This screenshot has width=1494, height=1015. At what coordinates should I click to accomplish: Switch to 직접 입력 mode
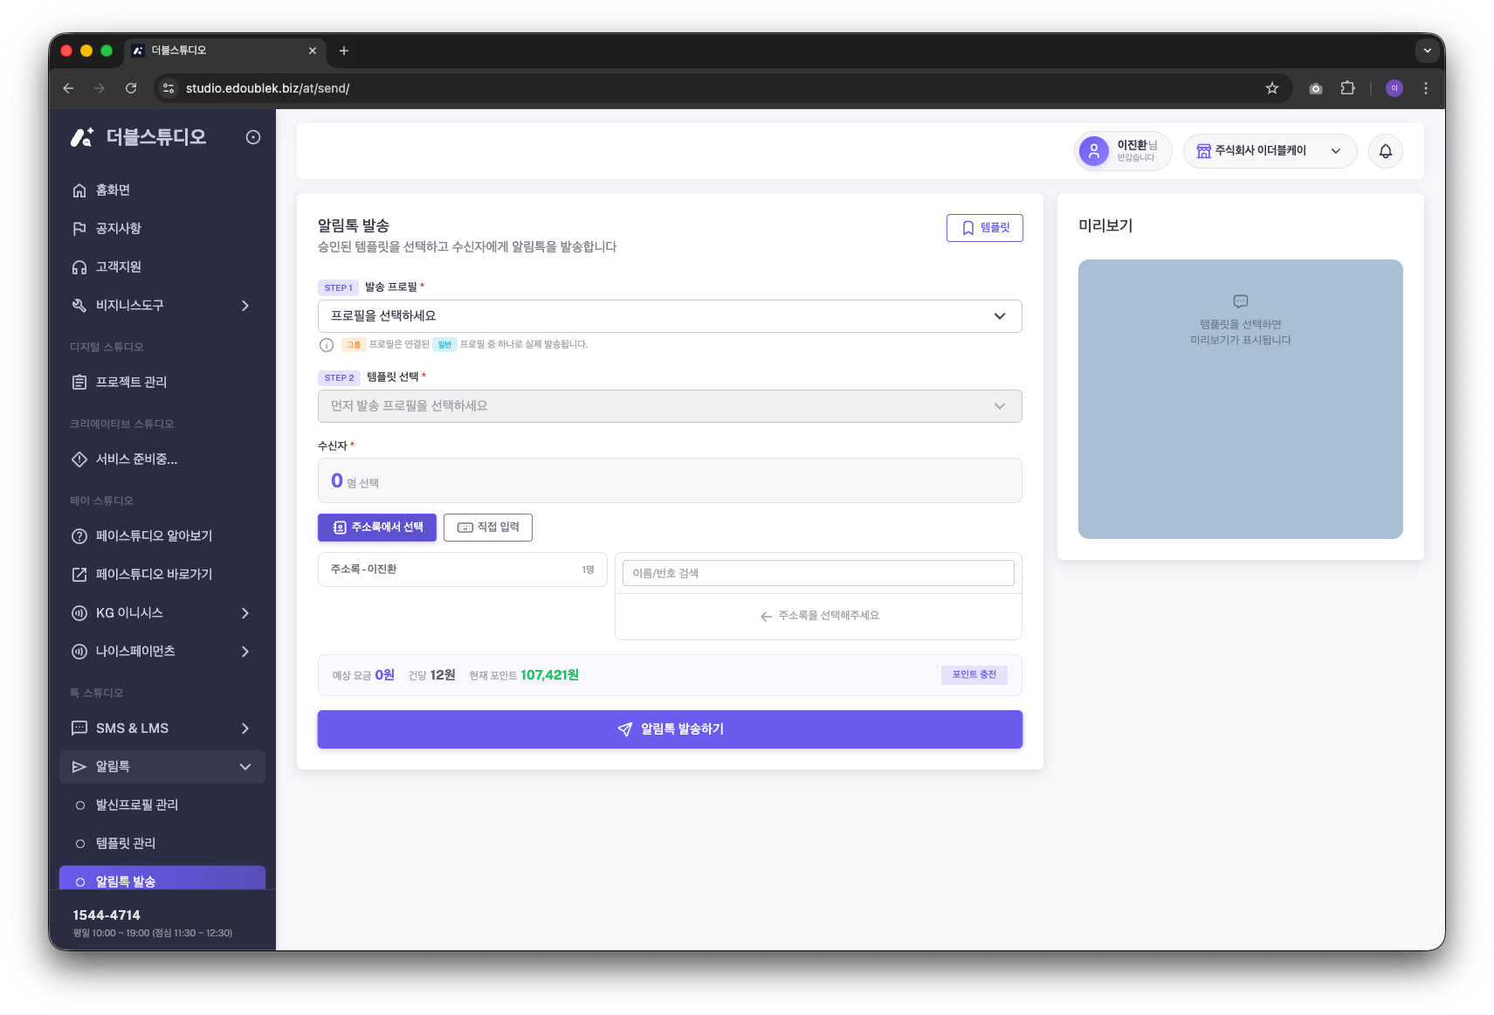[x=488, y=528]
